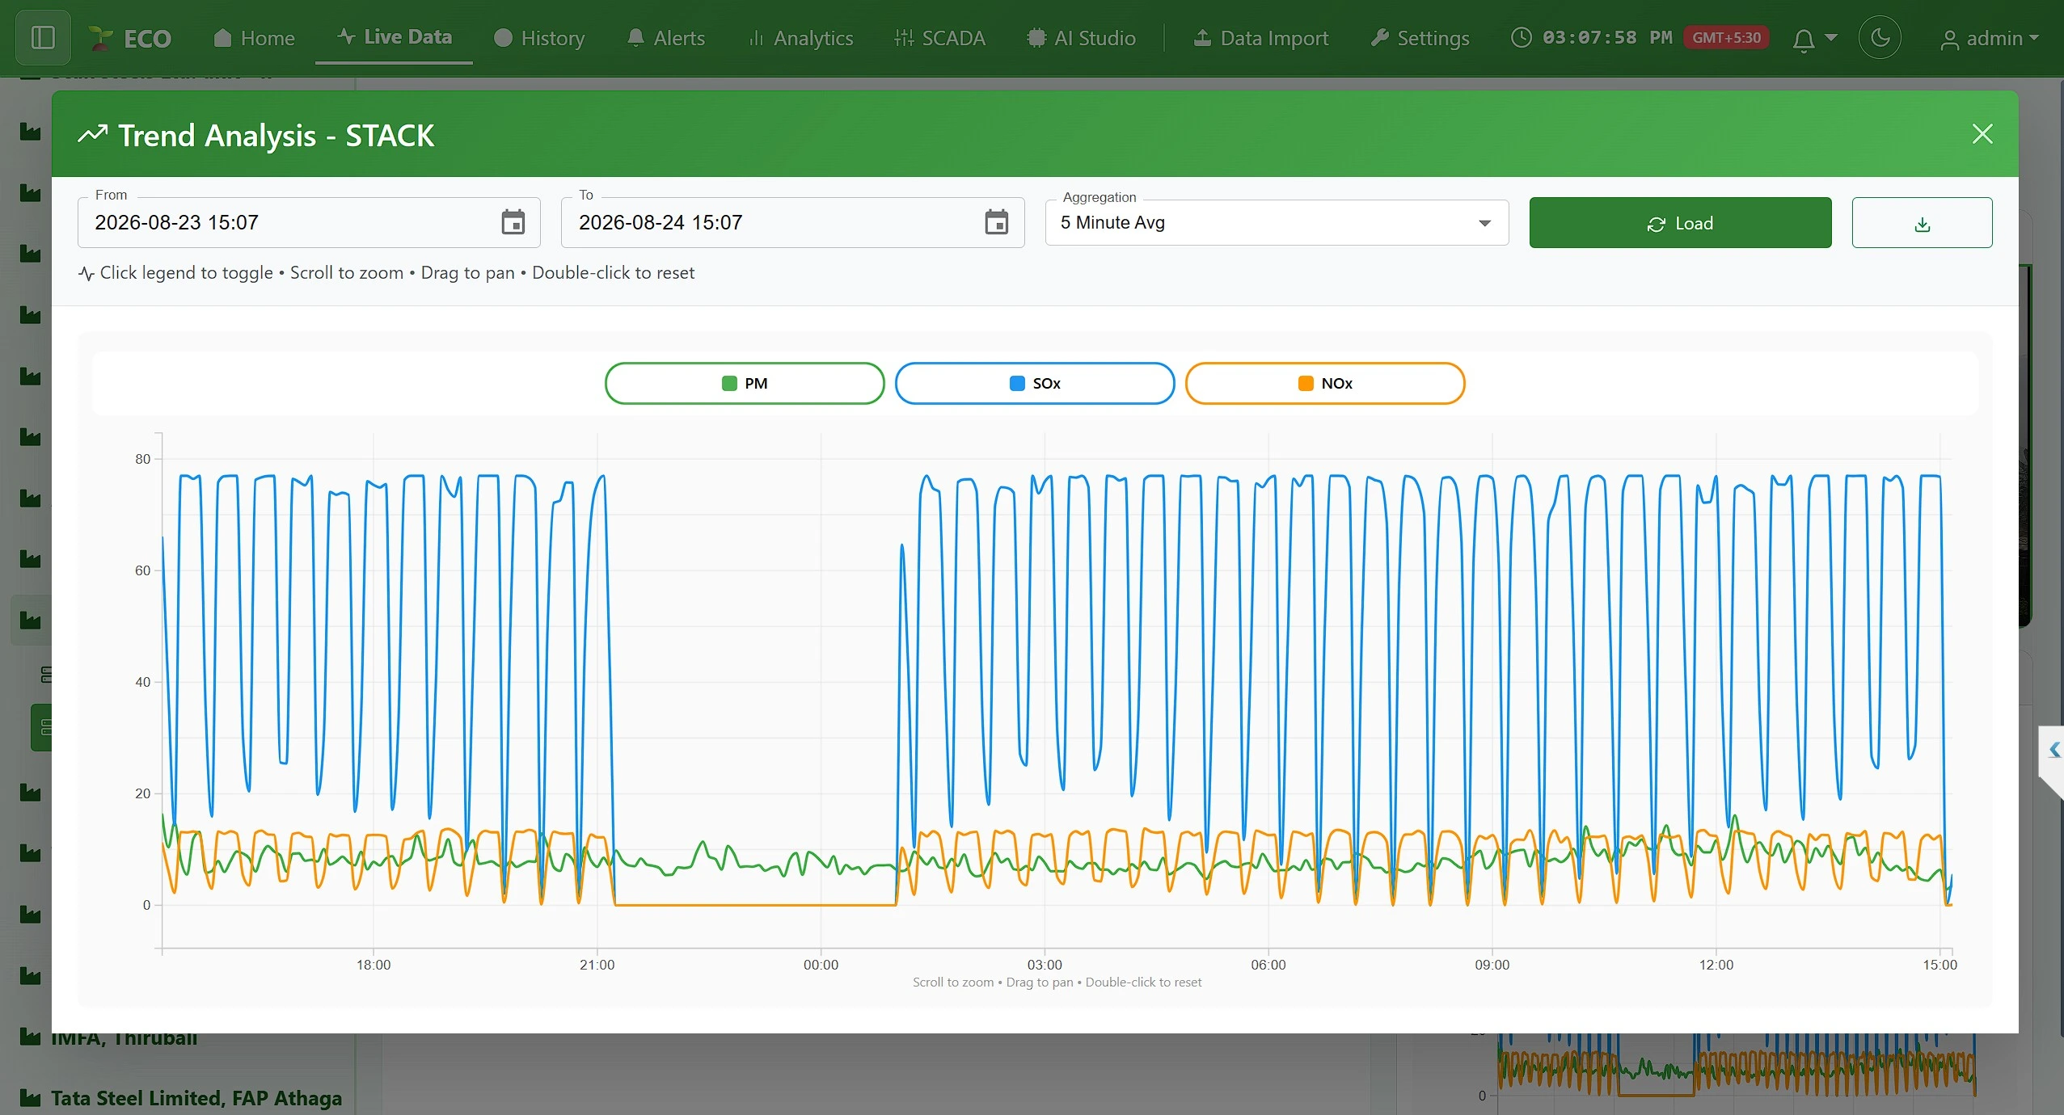Open the AI Studio page

pos(1081,38)
